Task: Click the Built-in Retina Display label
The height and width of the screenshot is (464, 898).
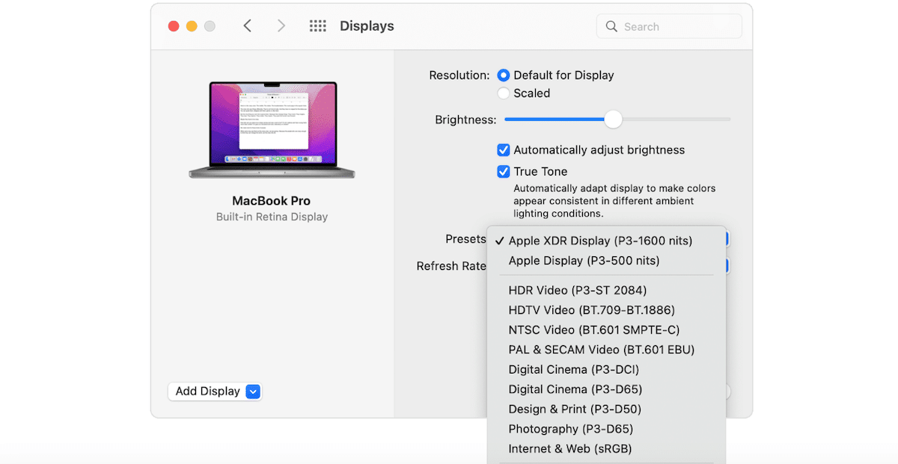Action: (x=272, y=217)
